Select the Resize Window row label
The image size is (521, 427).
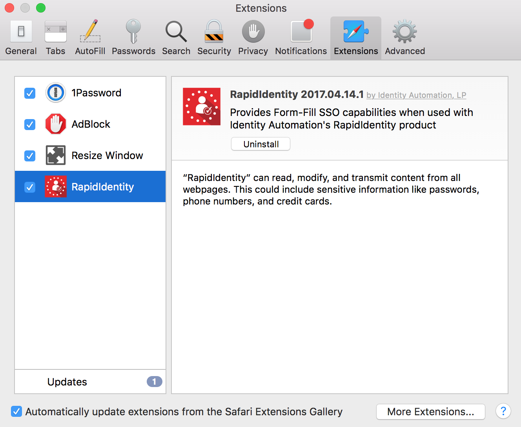point(107,156)
